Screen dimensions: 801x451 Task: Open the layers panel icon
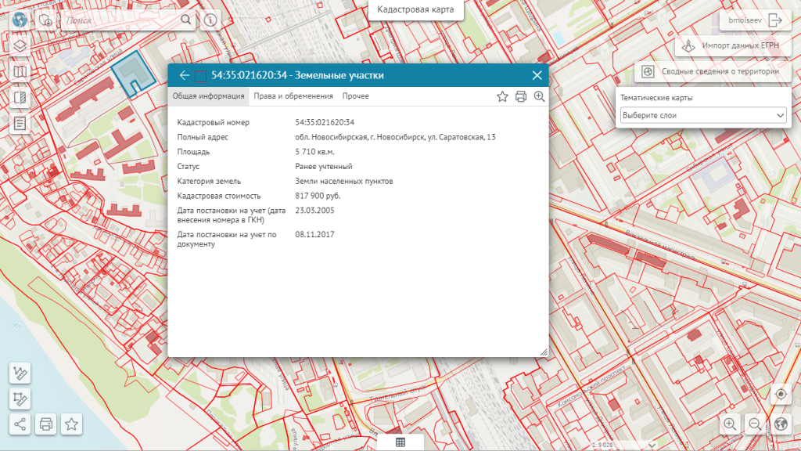20,45
